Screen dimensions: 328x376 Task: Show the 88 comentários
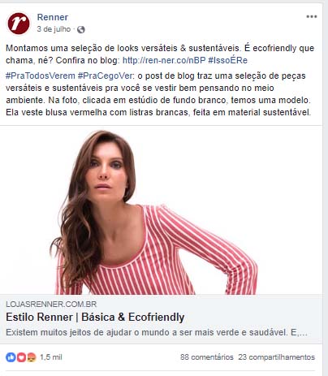[x=207, y=357]
